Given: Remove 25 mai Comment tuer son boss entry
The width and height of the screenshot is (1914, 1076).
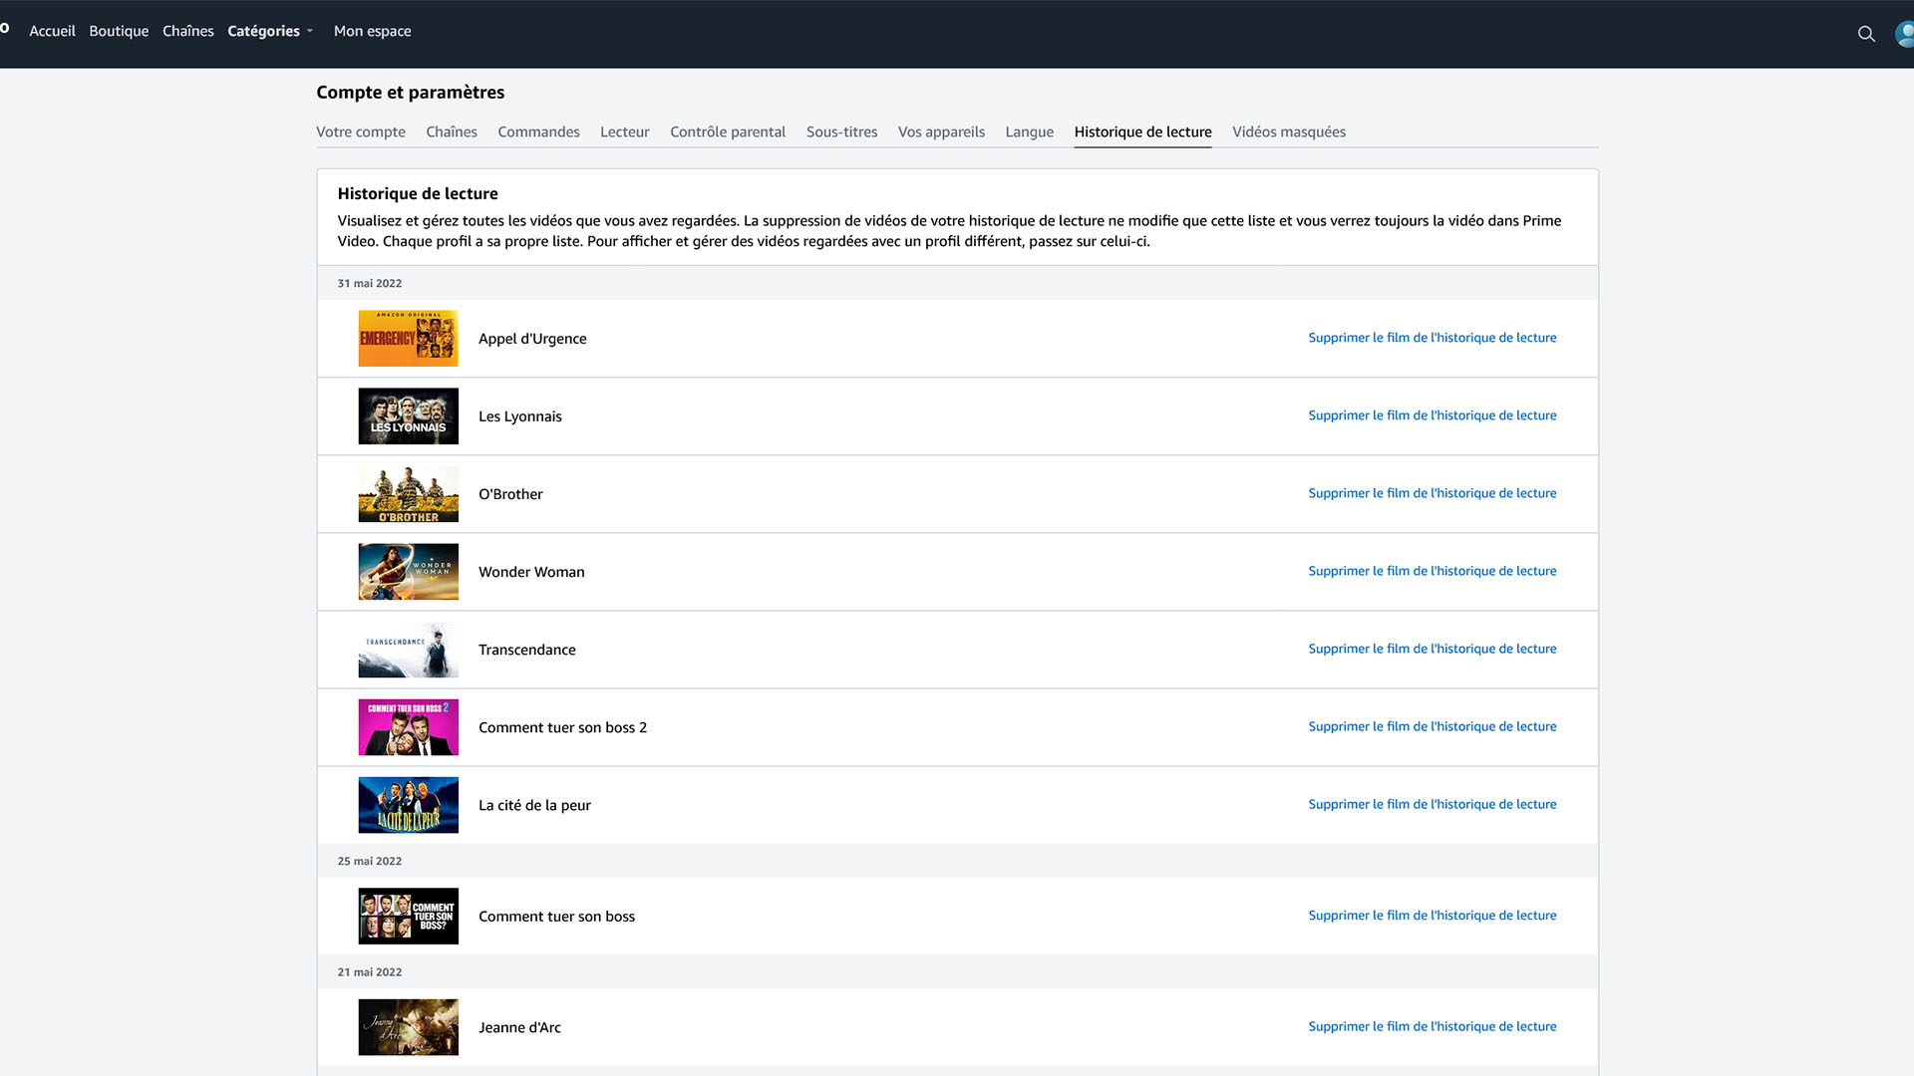Looking at the screenshot, I should click(1433, 916).
